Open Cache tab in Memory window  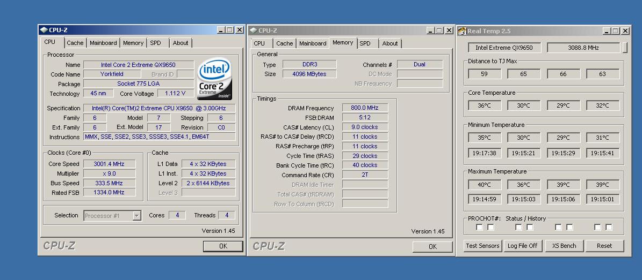(x=285, y=43)
